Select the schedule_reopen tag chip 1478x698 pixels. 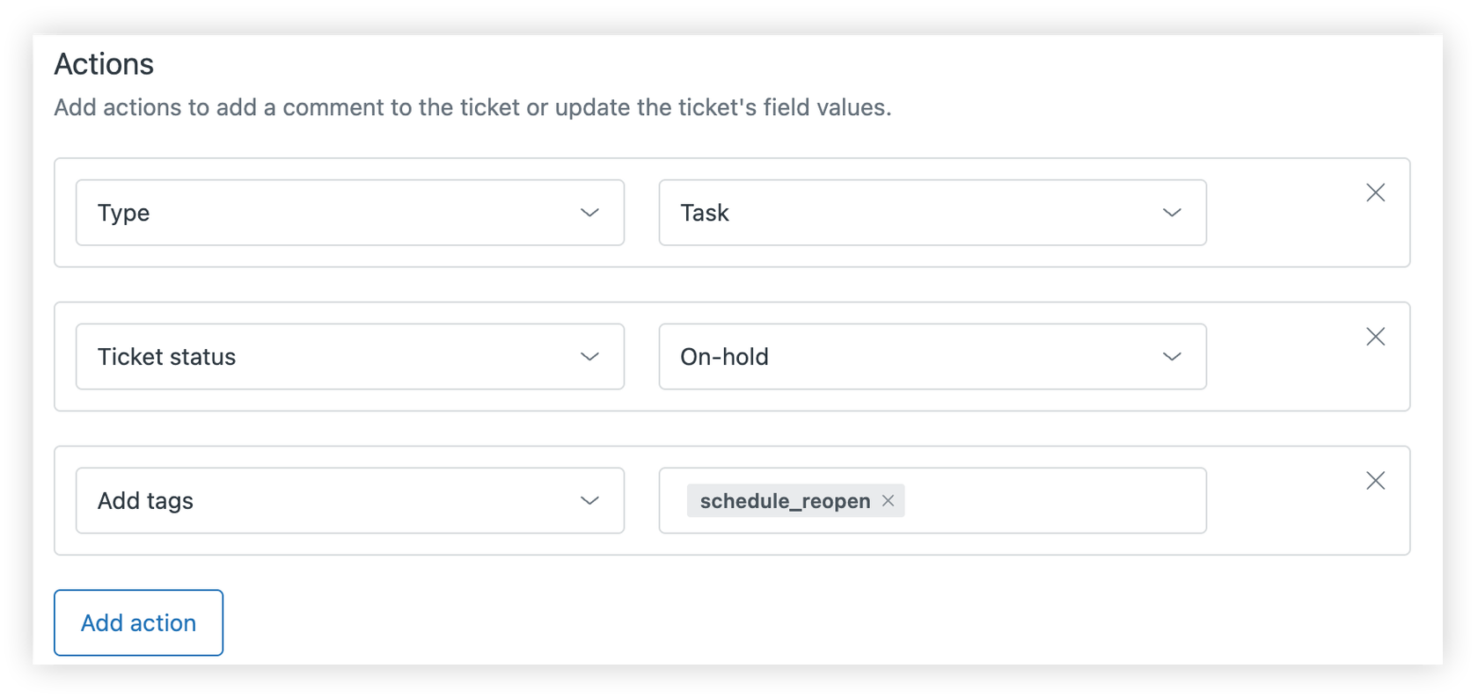(783, 501)
